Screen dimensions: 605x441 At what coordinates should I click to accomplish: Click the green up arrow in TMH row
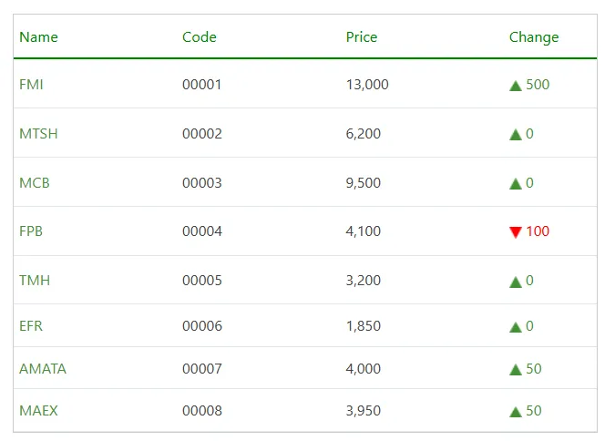(516, 282)
